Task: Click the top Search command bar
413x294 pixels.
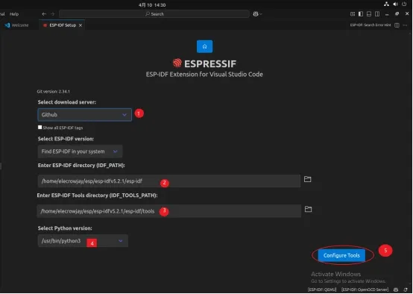Action: coord(154,14)
